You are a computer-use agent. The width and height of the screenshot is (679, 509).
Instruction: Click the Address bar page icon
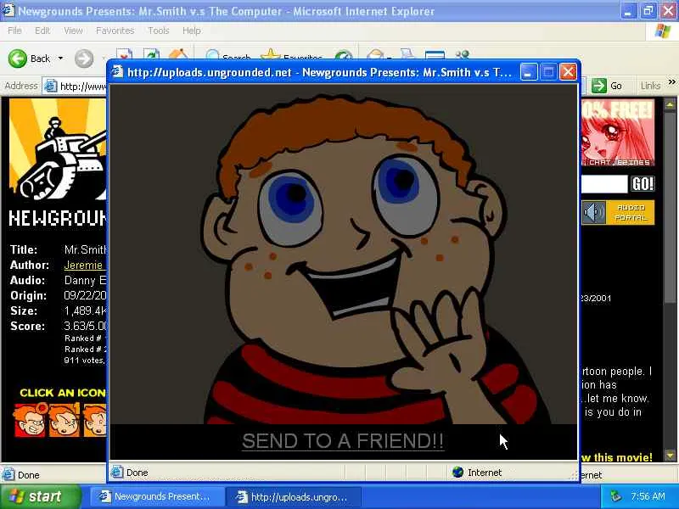(x=51, y=87)
